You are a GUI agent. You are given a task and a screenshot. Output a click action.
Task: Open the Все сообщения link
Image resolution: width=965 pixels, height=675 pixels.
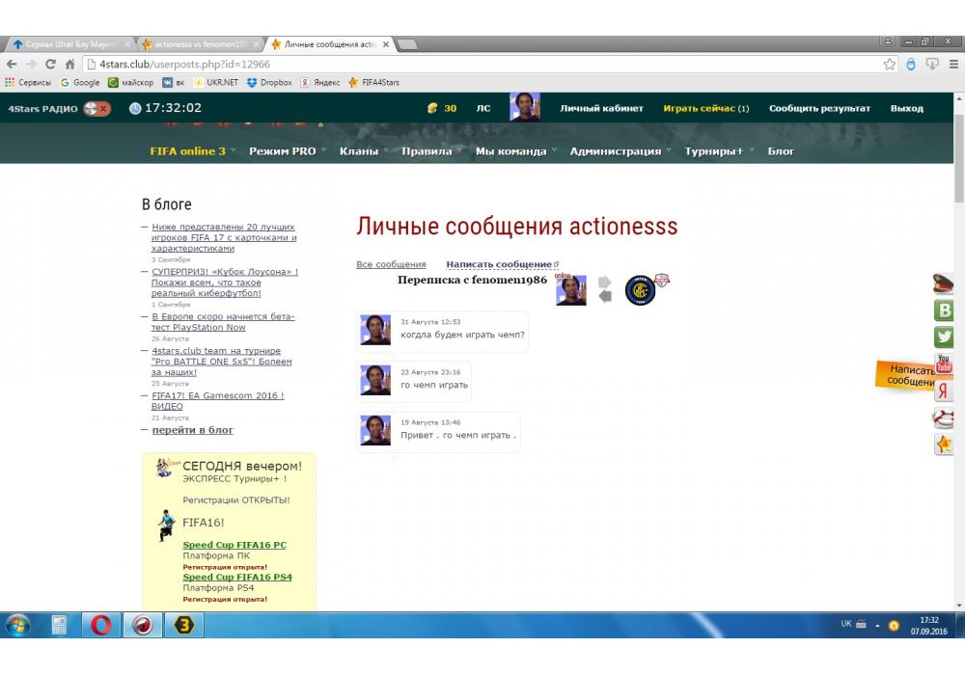pyautogui.click(x=391, y=264)
